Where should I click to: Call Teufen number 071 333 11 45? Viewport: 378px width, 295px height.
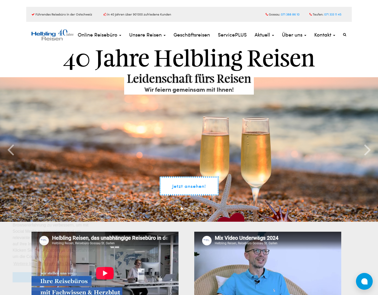(333, 14)
